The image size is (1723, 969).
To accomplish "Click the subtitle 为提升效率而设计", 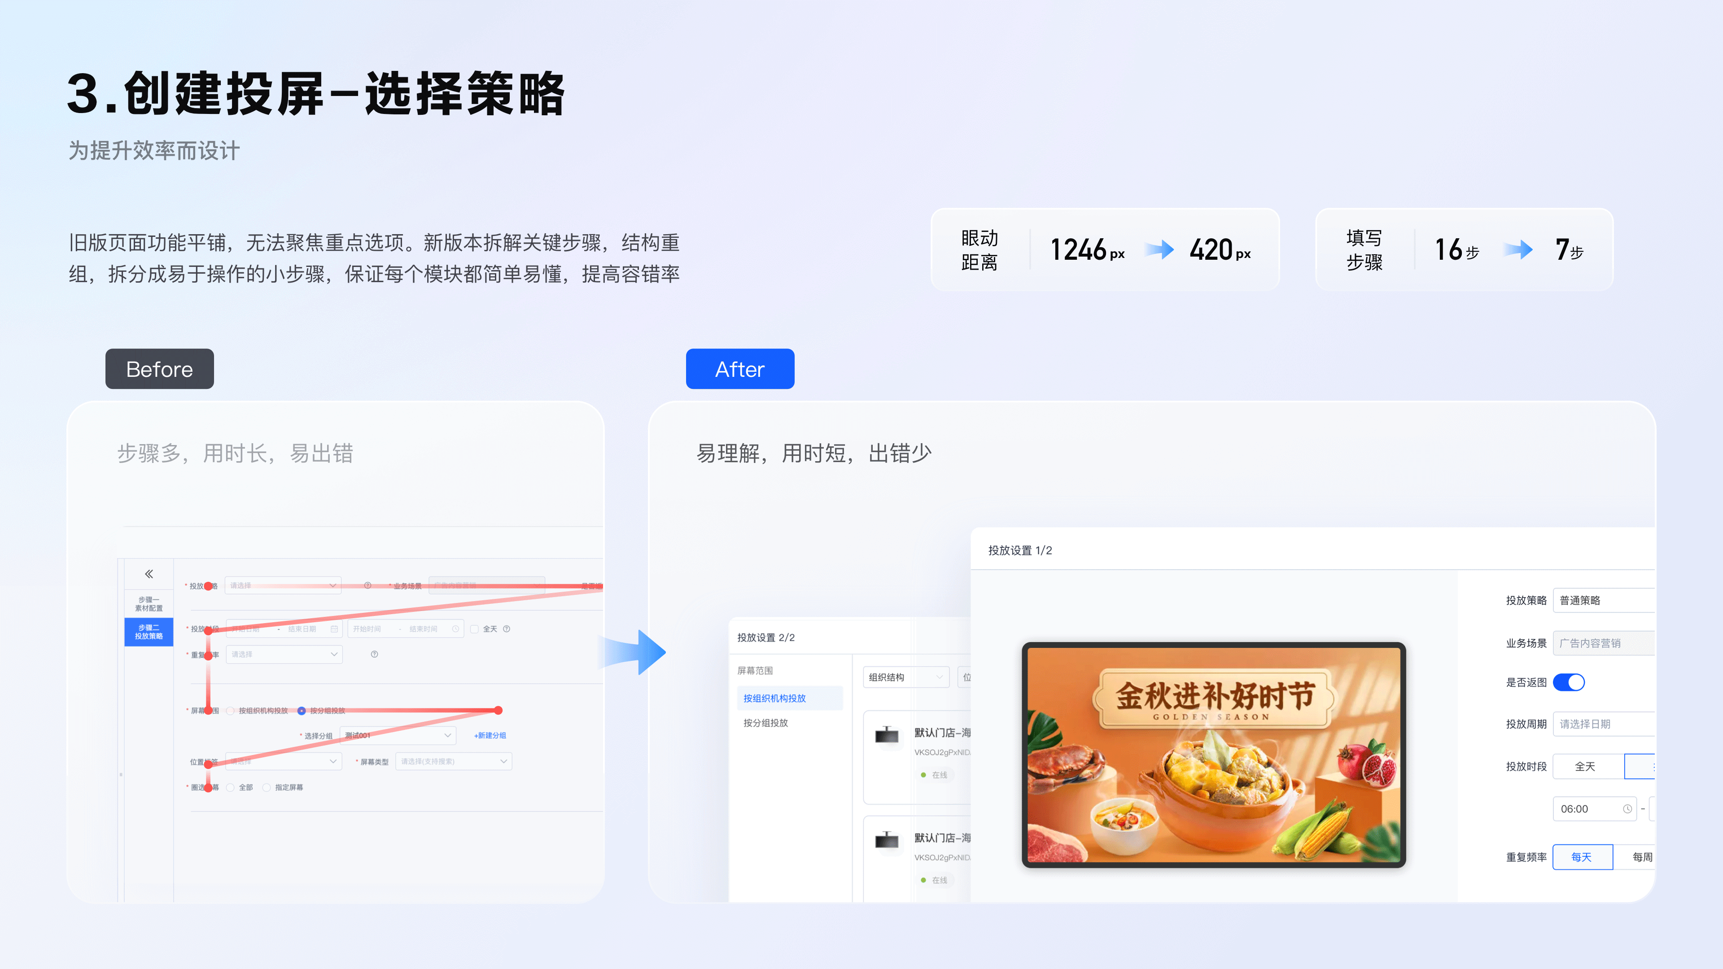I will point(154,150).
